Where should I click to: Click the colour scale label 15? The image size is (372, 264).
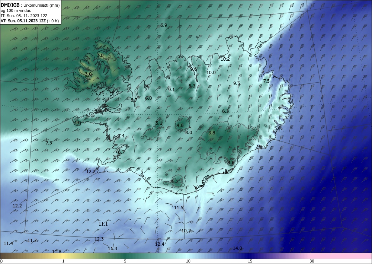tap(250, 261)
